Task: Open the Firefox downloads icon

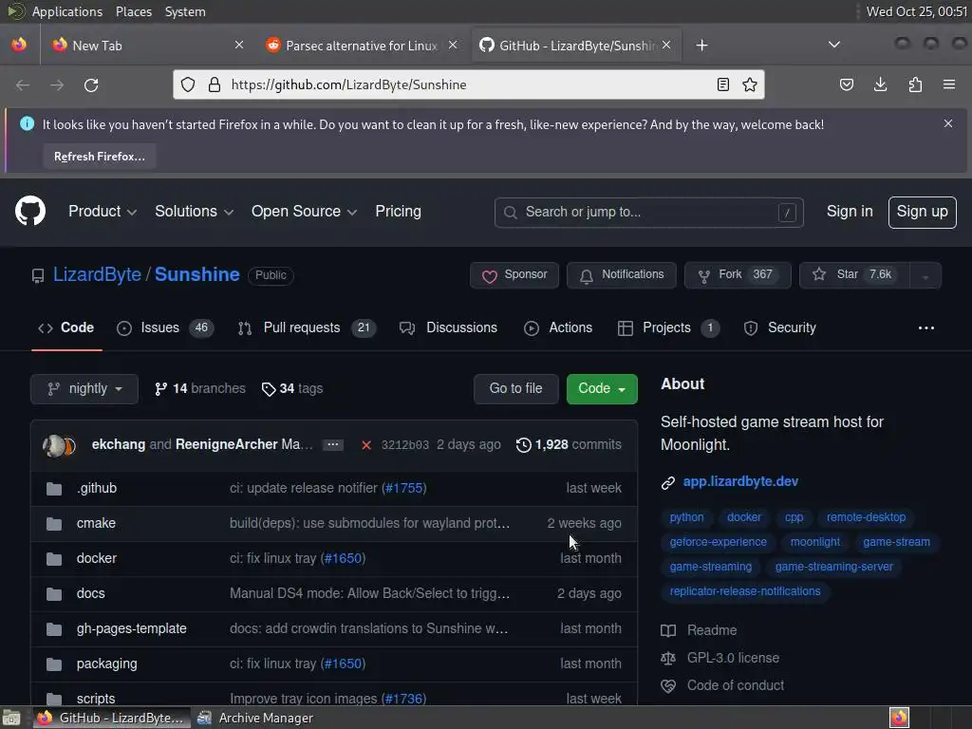Action: tap(880, 84)
